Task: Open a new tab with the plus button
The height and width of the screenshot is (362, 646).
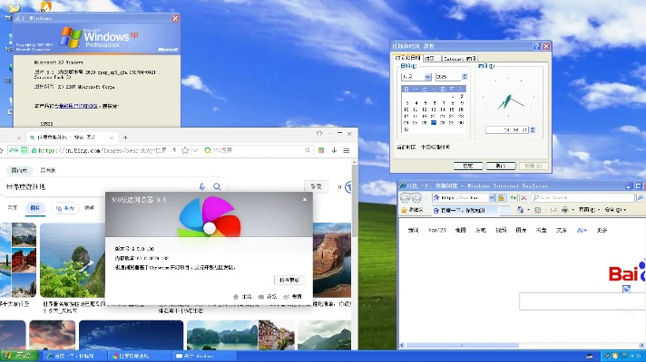Action: 125,138
